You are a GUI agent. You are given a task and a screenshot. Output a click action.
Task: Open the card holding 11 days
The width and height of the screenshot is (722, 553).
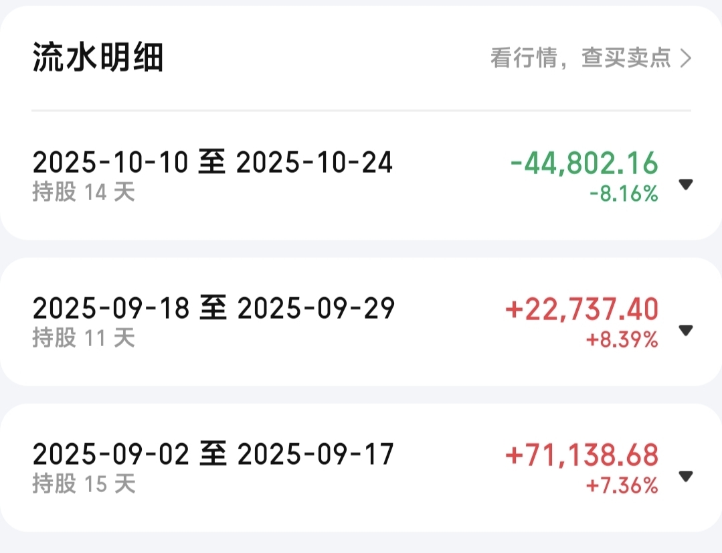click(361, 321)
